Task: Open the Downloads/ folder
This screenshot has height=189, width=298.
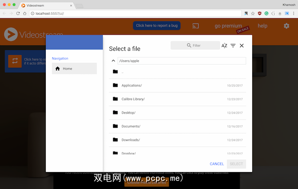Action: [177, 140]
